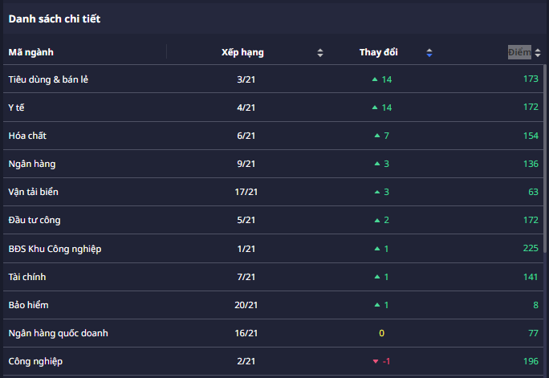The image size is (549, 378).
Task: Click green up arrow in Tiêu dùng & bán lẻ row
Action: (x=374, y=79)
